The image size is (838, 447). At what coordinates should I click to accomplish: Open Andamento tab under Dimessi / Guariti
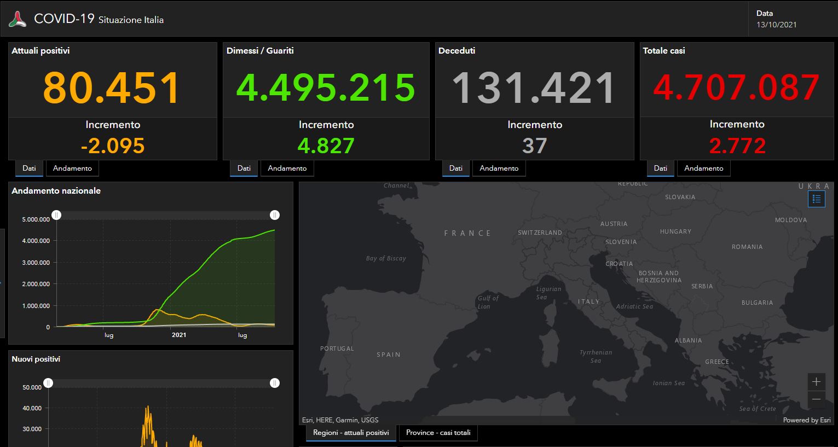[x=287, y=168]
